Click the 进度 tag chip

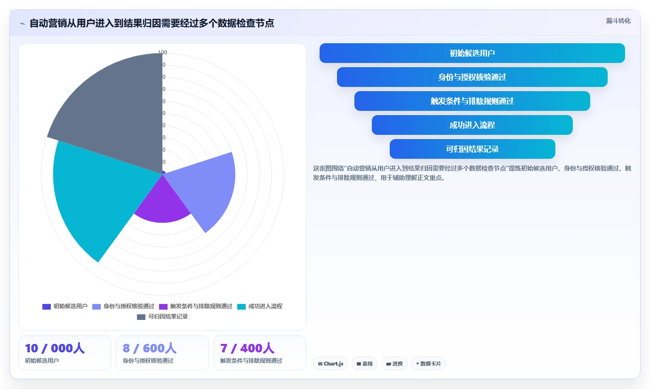[x=394, y=364]
